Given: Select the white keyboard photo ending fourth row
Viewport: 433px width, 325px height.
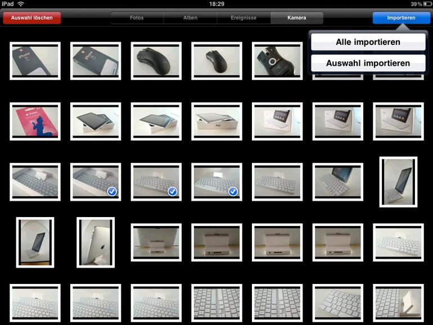Looking at the screenshot, I should click(x=398, y=242).
